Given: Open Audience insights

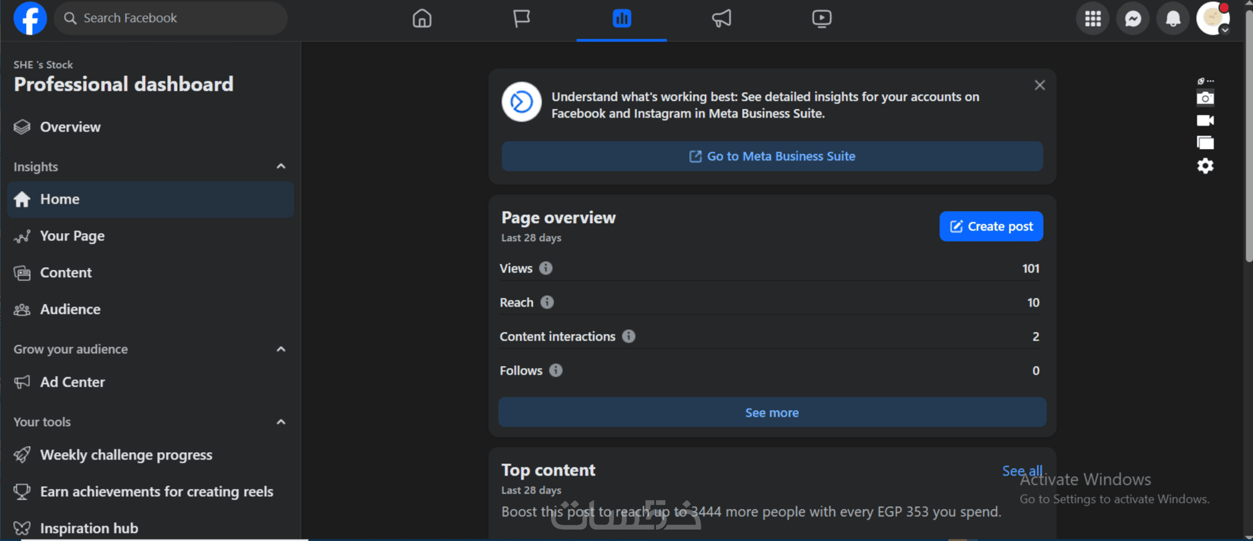Looking at the screenshot, I should tap(150, 309).
